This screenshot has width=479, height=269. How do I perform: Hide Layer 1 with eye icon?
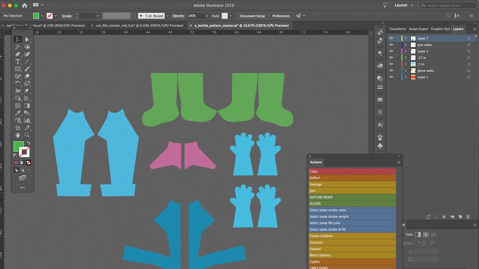(x=391, y=77)
